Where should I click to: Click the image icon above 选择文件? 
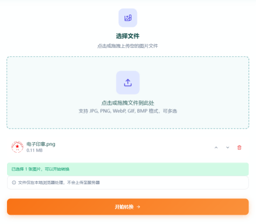tap(128, 18)
